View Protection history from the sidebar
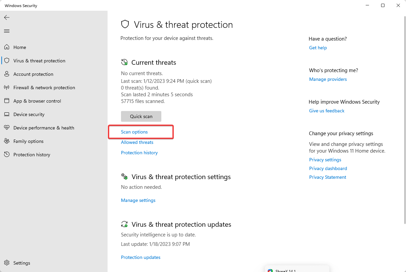The image size is (406, 272). (x=32, y=154)
